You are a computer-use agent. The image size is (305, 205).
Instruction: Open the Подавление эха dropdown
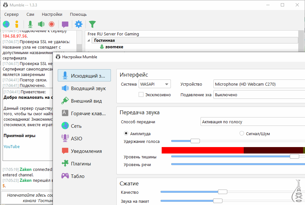(x=259, y=95)
